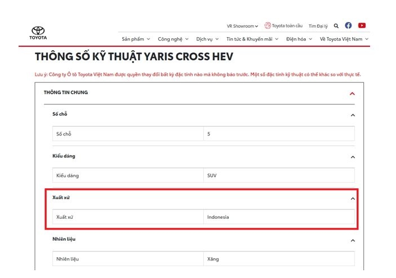Collapse the Số chỗ subsection chevron
The image size is (396, 278).
tap(353, 115)
